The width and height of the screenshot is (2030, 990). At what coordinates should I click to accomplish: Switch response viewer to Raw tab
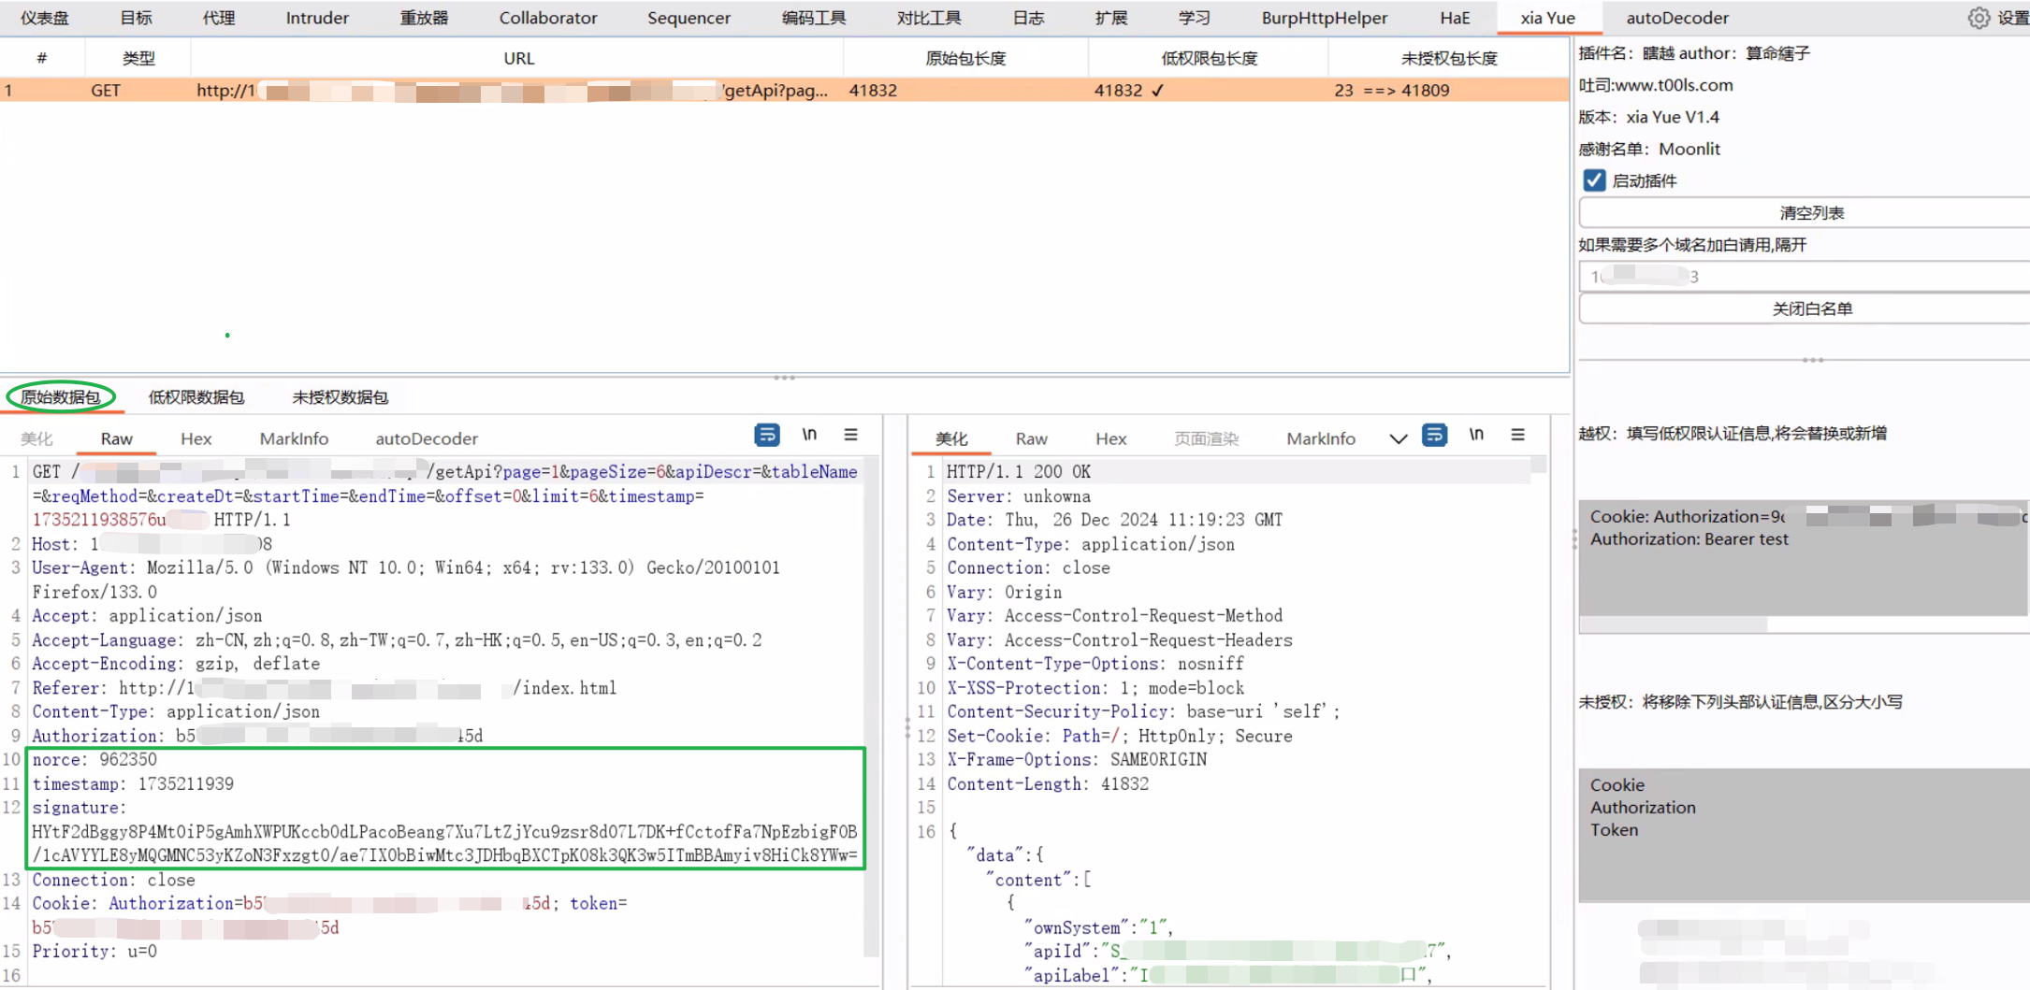coord(1031,438)
